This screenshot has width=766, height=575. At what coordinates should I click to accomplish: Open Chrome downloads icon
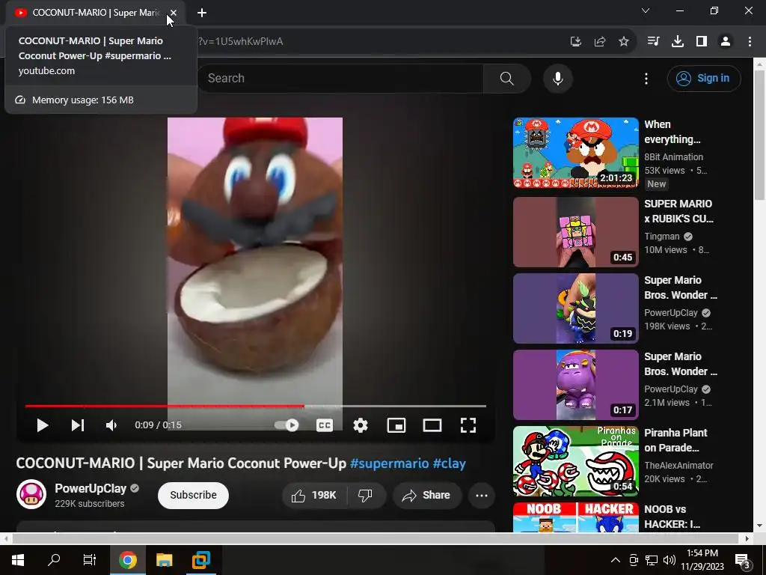(678, 42)
